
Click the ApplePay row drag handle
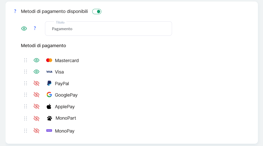point(25,106)
